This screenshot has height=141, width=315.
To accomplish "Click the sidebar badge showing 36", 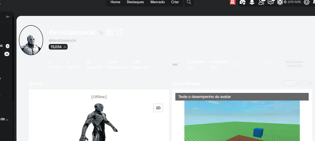I will pos(7,54).
